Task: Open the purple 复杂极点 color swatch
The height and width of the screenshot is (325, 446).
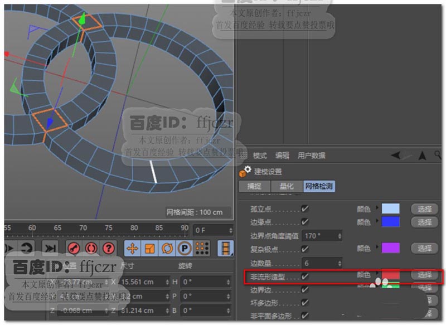Action: coord(391,248)
